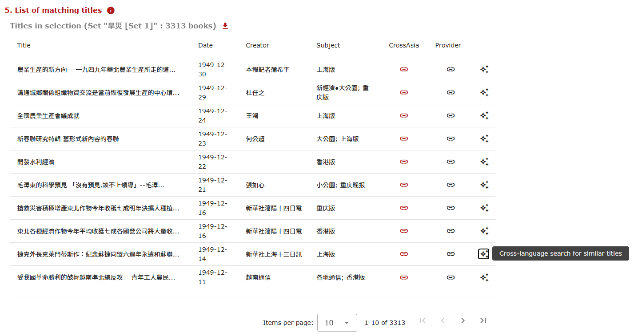Screen dimensions: 638x336
Task: Find similar titles for 越南通信 row
Action: click(484, 277)
